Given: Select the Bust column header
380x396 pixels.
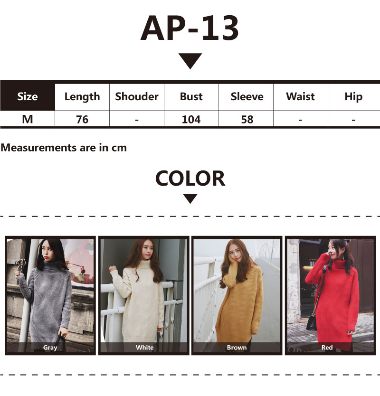Looking at the screenshot, I should [x=191, y=97].
